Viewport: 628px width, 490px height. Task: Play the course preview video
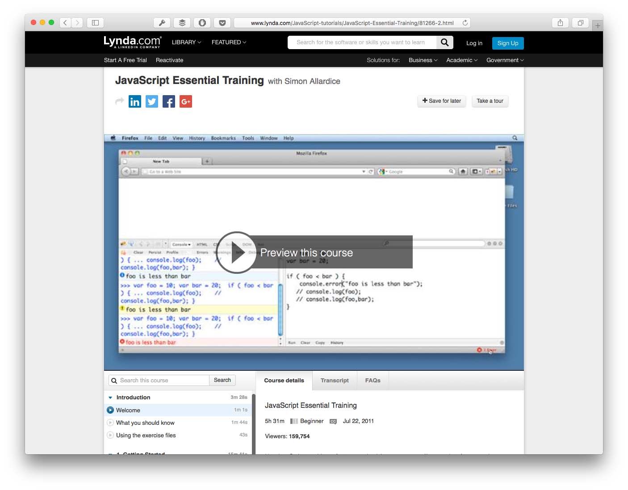coord(236,252)
